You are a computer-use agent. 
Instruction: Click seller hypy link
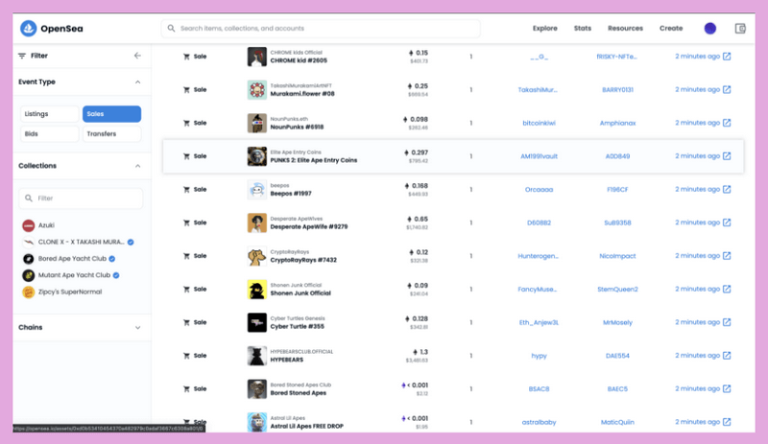tap(539, 356)
